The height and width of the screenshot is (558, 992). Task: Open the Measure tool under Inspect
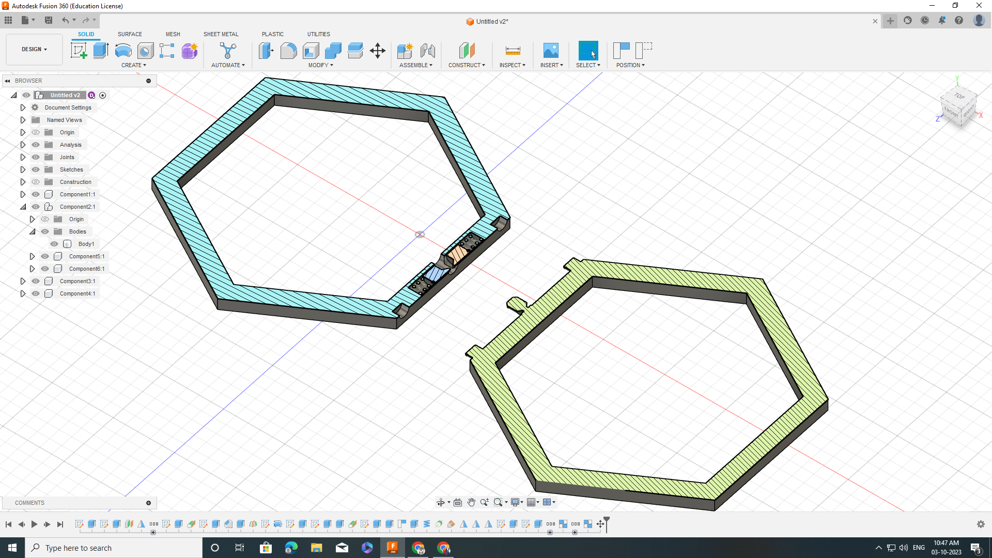click(513, 51)
